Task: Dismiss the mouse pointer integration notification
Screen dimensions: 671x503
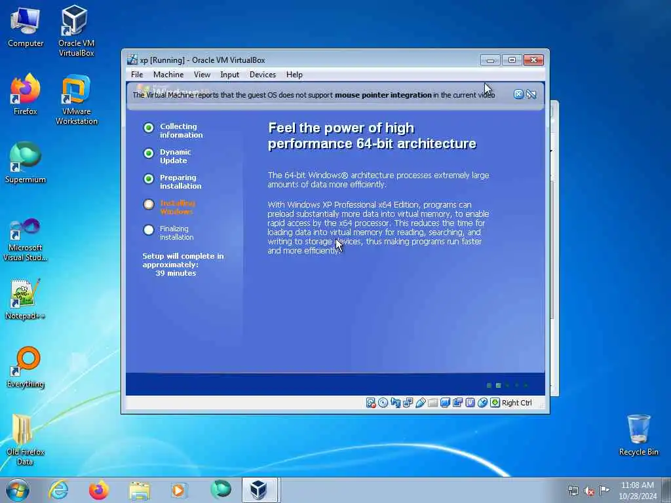Action: pyautogui.click(x=518, y=94)
